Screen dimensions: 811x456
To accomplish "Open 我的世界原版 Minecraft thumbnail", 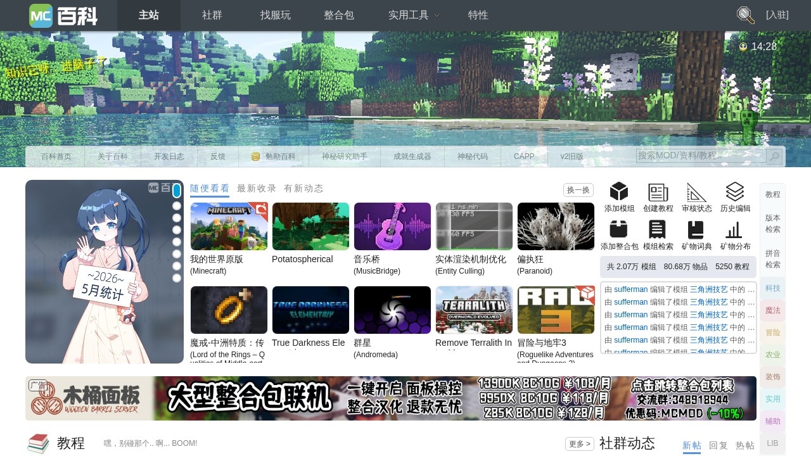I will pyautogui.click(x=229, y=226).
